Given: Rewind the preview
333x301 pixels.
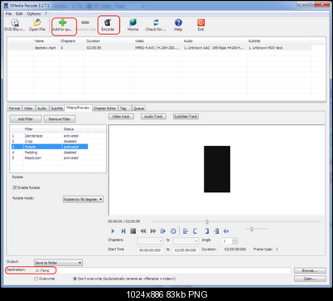Looking at the screenshot, I should pyautogui.click(x=143, y=231).
